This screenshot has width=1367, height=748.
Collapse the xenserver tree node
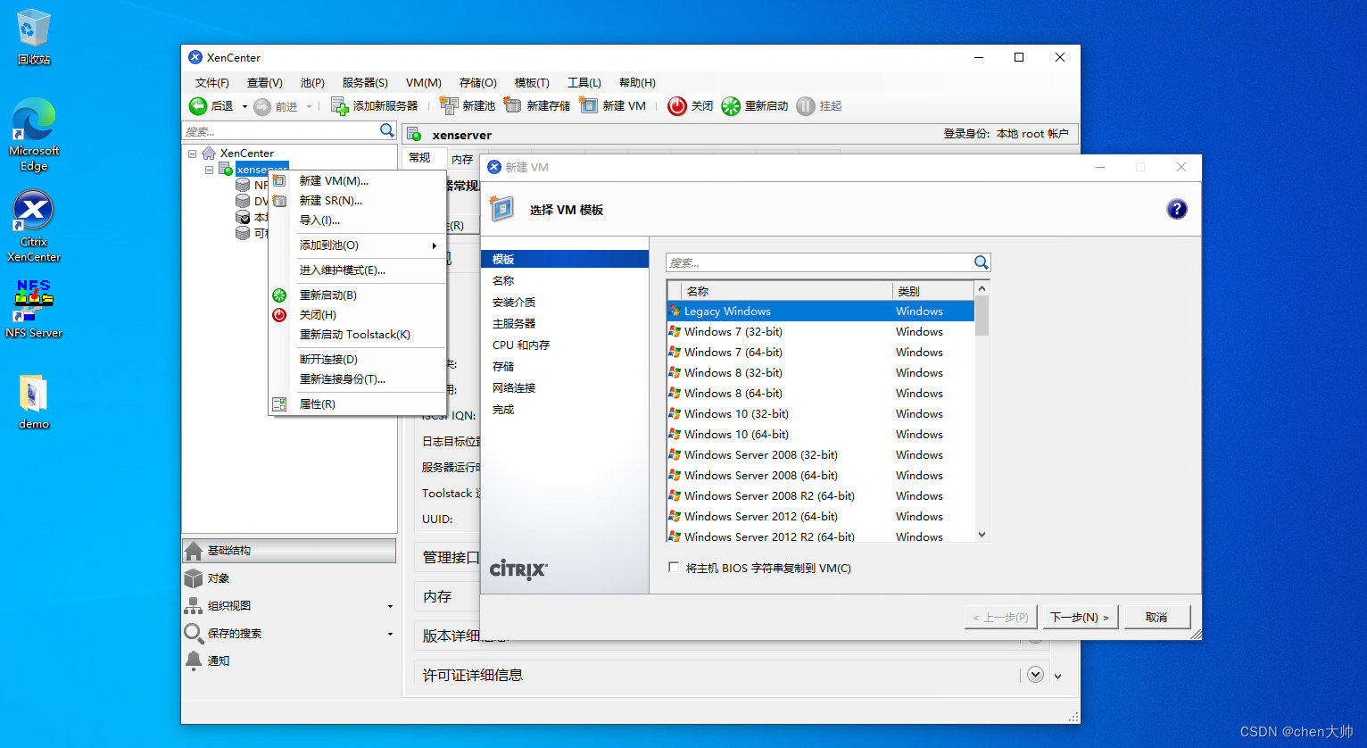tap(209, 170)
